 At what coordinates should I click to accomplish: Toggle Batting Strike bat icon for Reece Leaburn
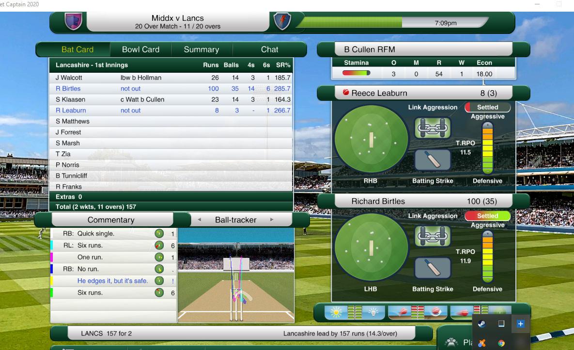pyautogui.click(x=433, y=160)
